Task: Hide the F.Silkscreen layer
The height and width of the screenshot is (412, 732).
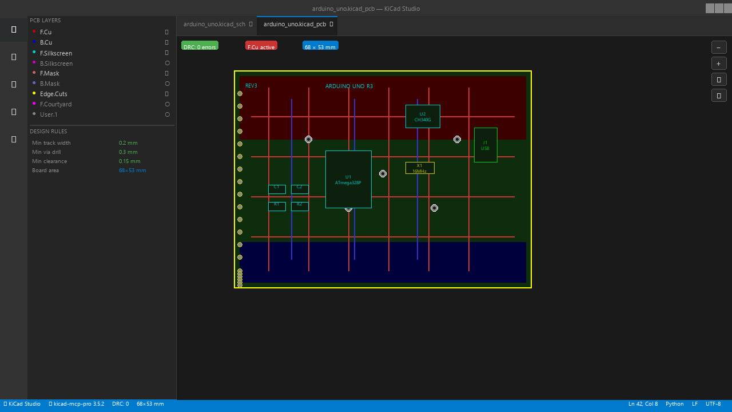Action: coord(167,53)
